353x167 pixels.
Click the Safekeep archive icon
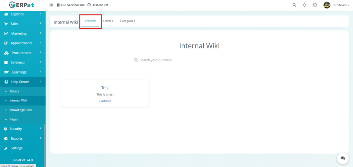[6, 62]
